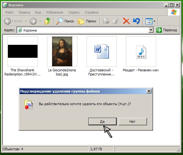Click The Shawshank Redemption filename label
This screenshot has height=155, width=183.
22,72
